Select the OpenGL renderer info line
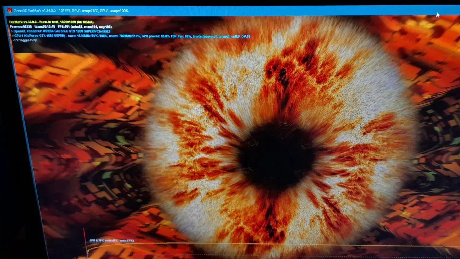This screenshot has height=259, width=460. pos(61,31)
